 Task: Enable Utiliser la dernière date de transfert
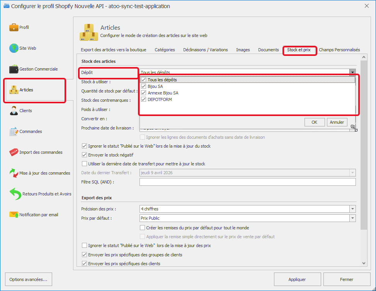point(84,163)
